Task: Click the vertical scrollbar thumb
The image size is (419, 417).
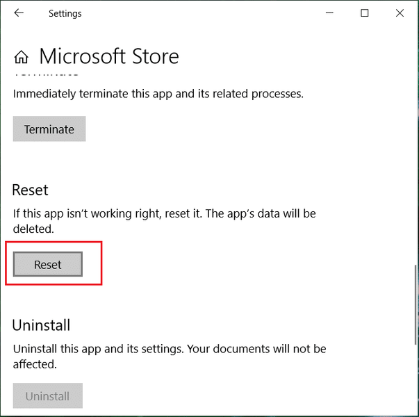Action: point(416,304)
